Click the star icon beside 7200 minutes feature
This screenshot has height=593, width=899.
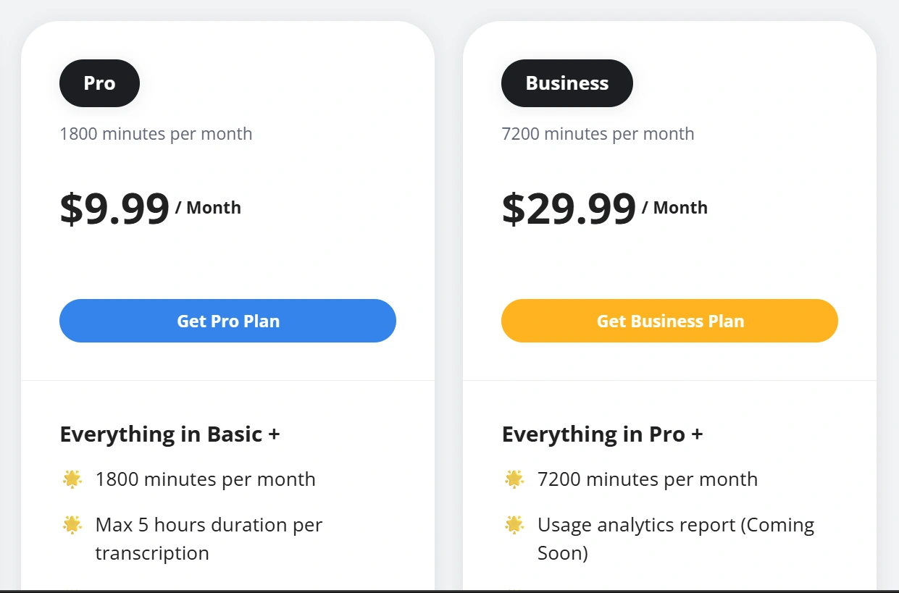[514, 479]
